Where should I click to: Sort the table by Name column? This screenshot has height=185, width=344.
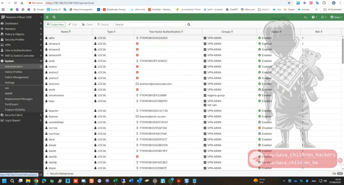(66, 32)
